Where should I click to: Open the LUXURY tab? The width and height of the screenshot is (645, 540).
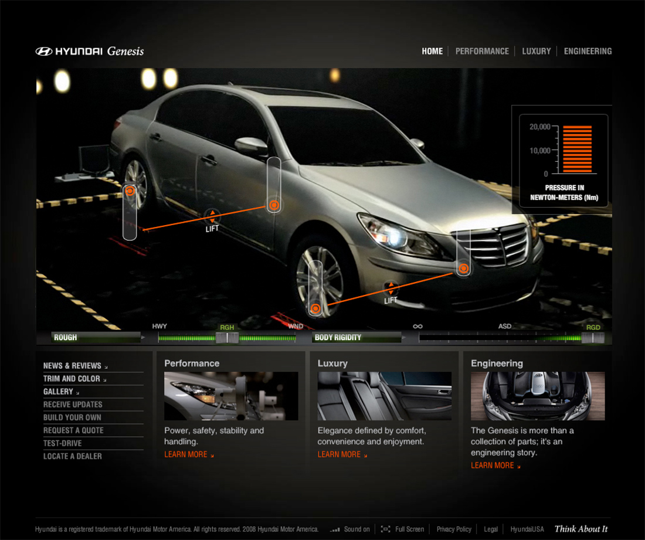[x=536, y=51]
